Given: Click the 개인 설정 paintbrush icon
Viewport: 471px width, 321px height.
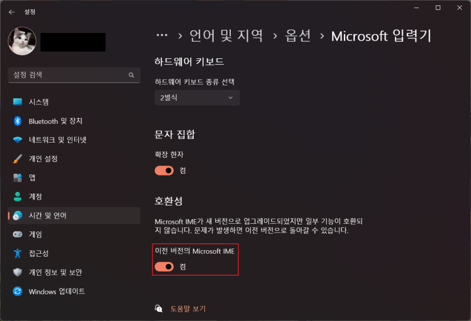Looking at the screenshot, I should [x=18, y=158].
